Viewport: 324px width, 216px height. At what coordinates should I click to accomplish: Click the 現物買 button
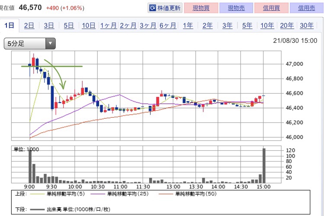pyautogui.click(x=201, y=8)
